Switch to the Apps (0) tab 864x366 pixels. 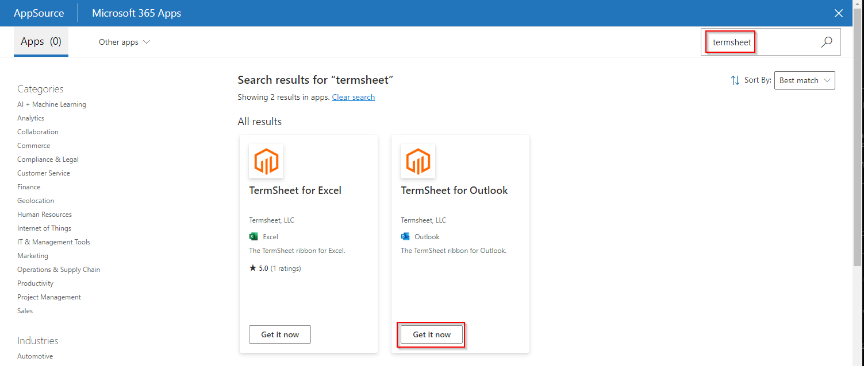tap(40, 41)
